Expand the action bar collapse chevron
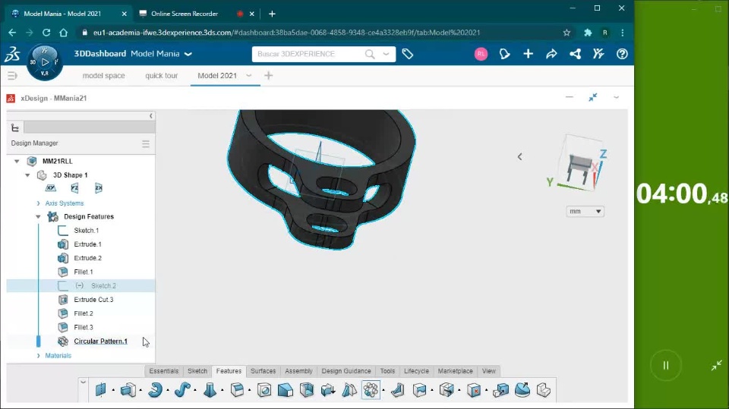This screenshot has width=729, height=409. [x=84, y=382]
